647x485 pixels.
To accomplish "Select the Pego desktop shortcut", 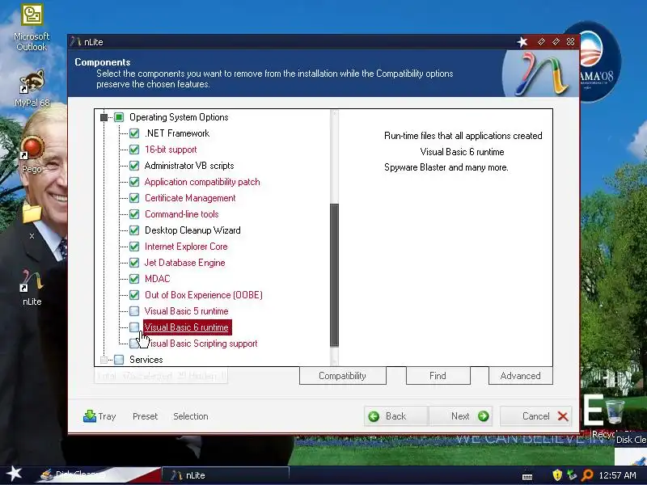I will coord(32,155).
